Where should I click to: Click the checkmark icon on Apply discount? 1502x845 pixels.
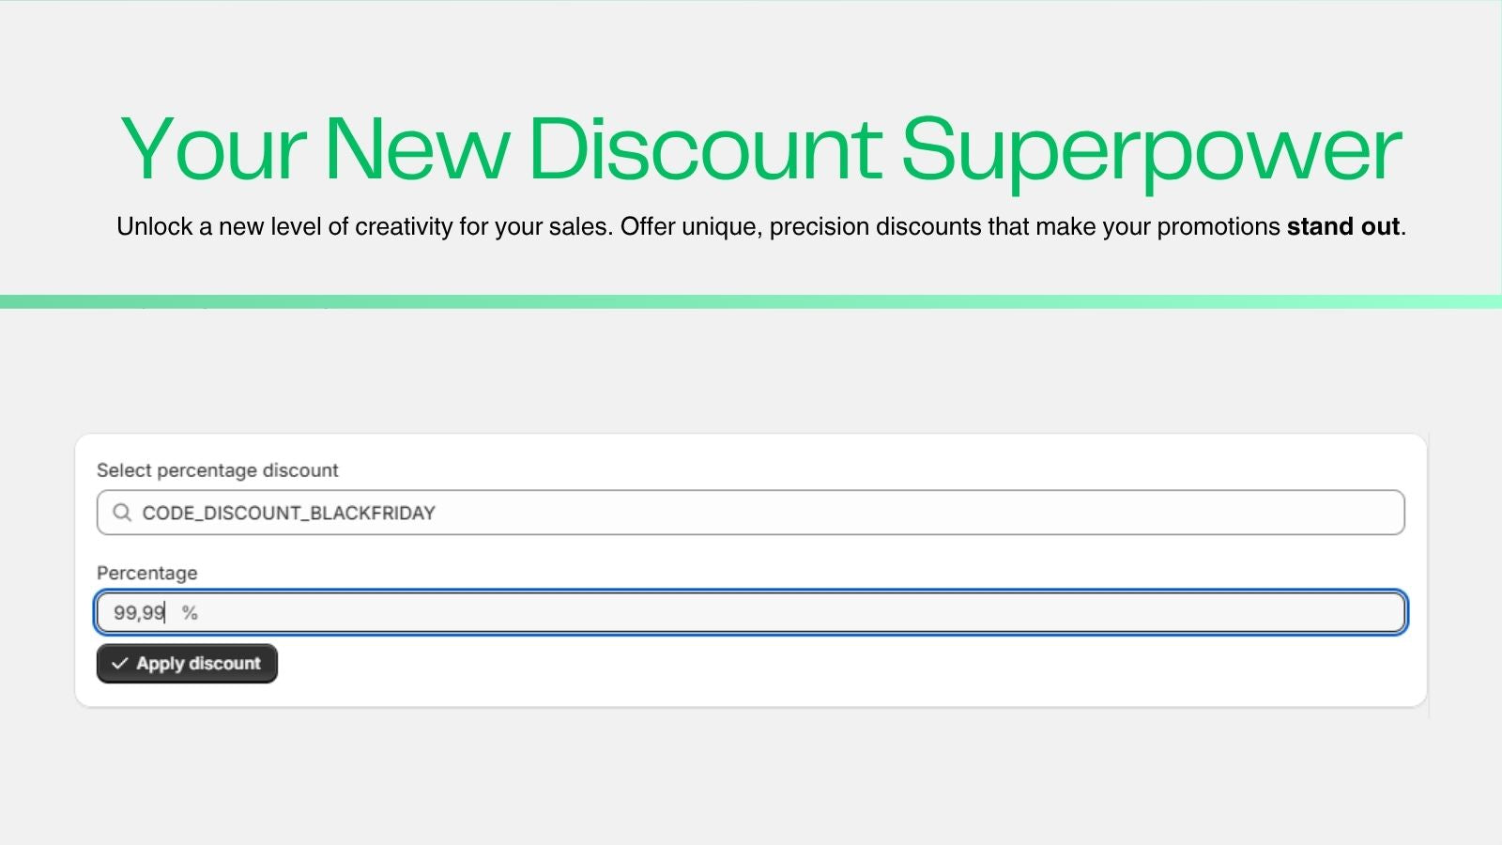coord(119,664)
